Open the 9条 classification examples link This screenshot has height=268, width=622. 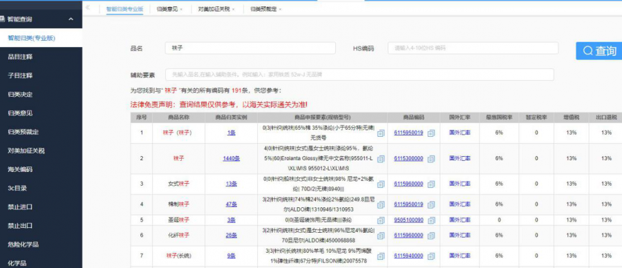tap(232, 256)
